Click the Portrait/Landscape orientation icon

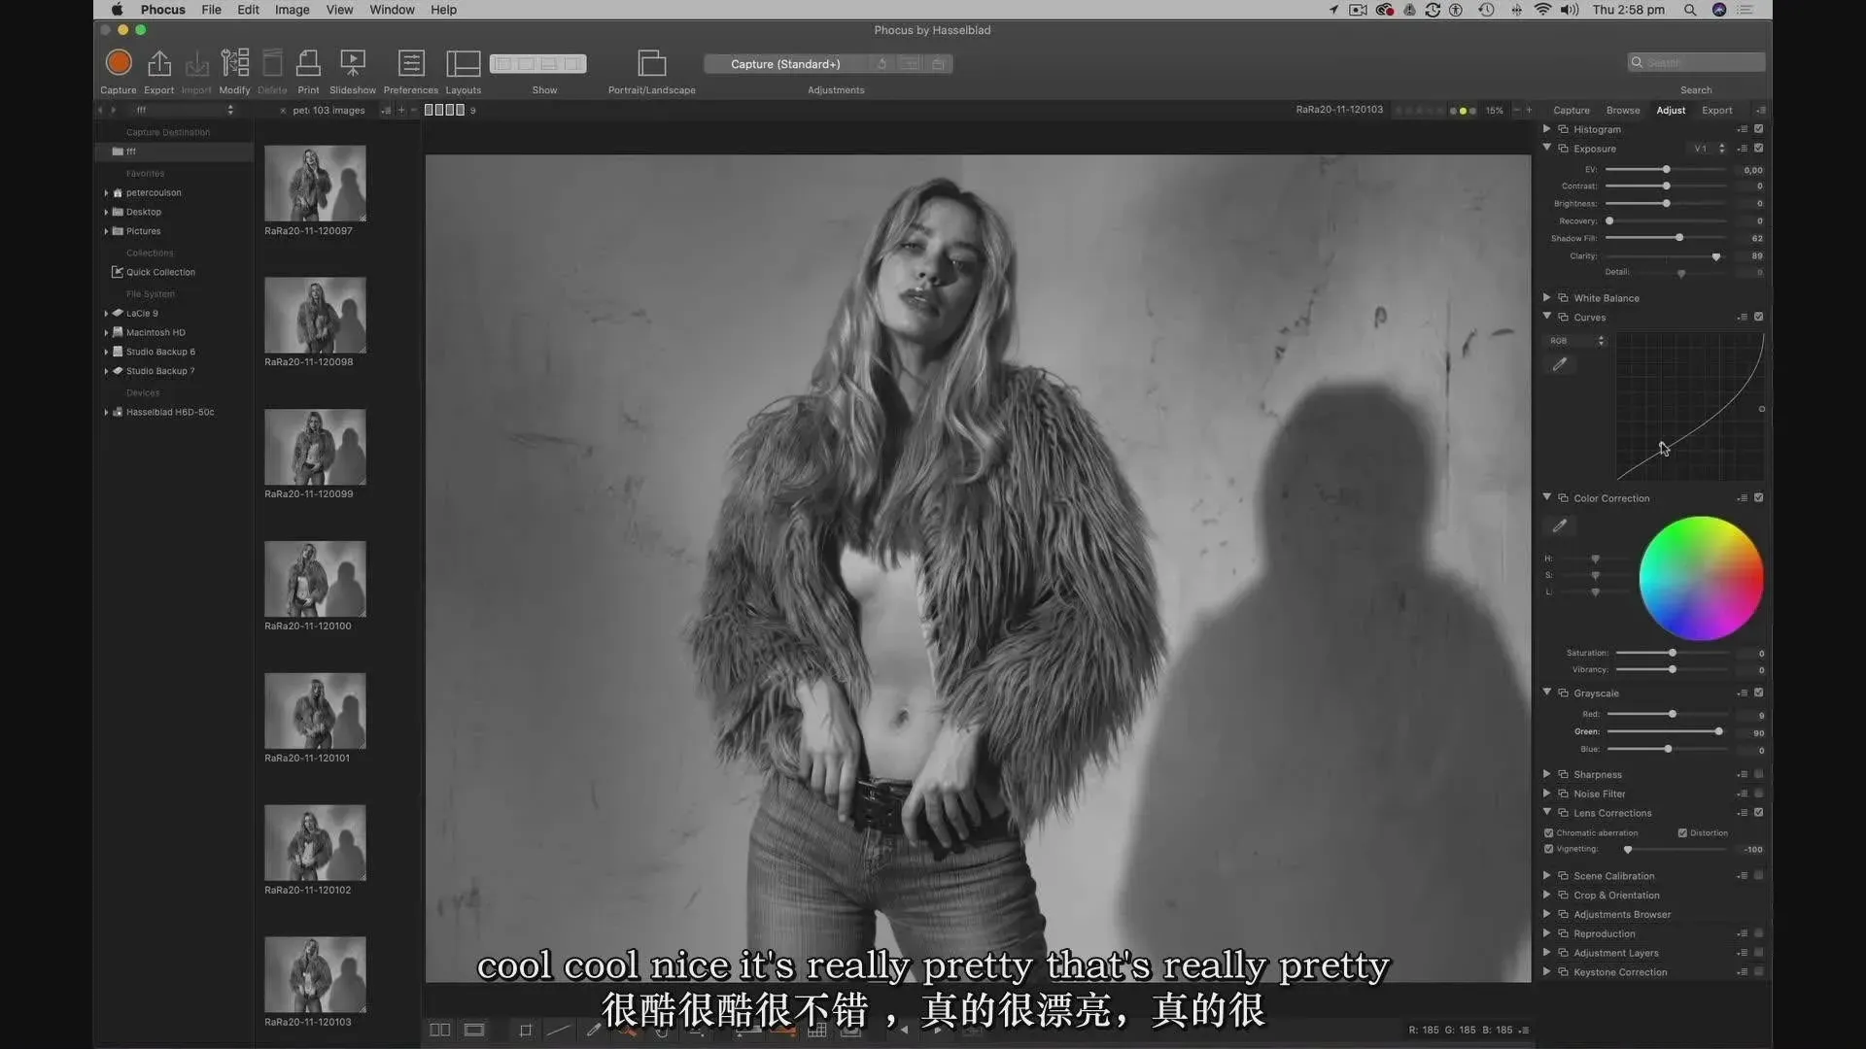click(x=651, y=63)
